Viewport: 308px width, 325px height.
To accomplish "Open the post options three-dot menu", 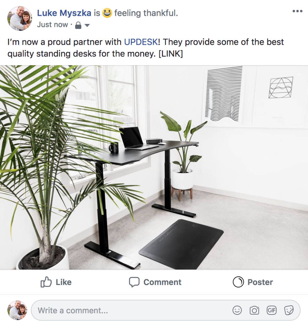I will [x=297, y=11].
